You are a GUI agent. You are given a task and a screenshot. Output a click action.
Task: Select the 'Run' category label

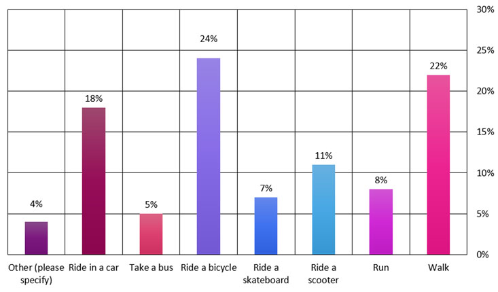[x=380, y=268]
